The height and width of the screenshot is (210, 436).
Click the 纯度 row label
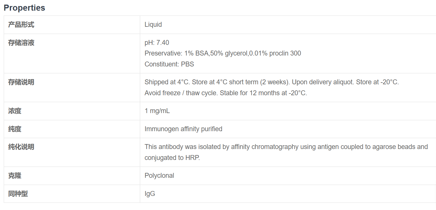tap(15, 129)
